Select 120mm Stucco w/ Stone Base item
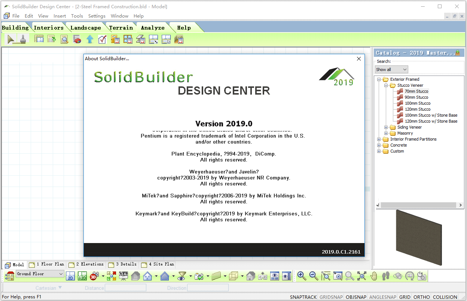This screenshot has height=301, width=467. (431, 121)
